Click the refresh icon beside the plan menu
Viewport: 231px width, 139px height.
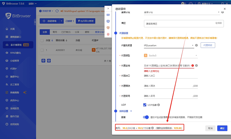pyautogui.click(x=57, y=11)
